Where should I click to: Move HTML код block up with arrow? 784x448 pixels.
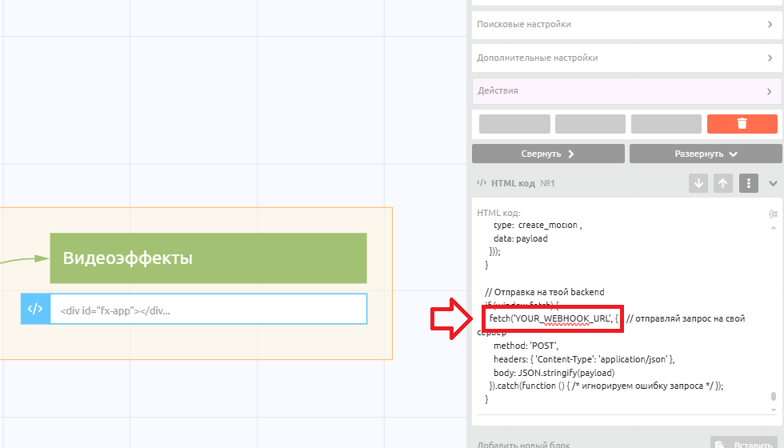point(723,183)
